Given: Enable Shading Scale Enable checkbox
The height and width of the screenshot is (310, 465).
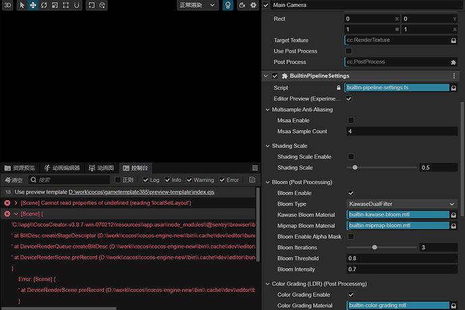Looking at the screenshot, I should pos(351,156).
